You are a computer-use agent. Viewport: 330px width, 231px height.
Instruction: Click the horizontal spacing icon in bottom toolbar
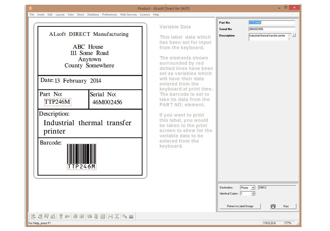tap(110, 216)
